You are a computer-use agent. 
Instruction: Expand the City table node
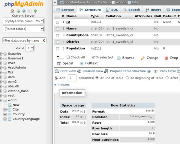(5, 110)
